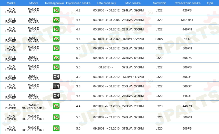Click engine capacity 3.6
Screen dimensions: 219x134
click(x=78, y=86)
